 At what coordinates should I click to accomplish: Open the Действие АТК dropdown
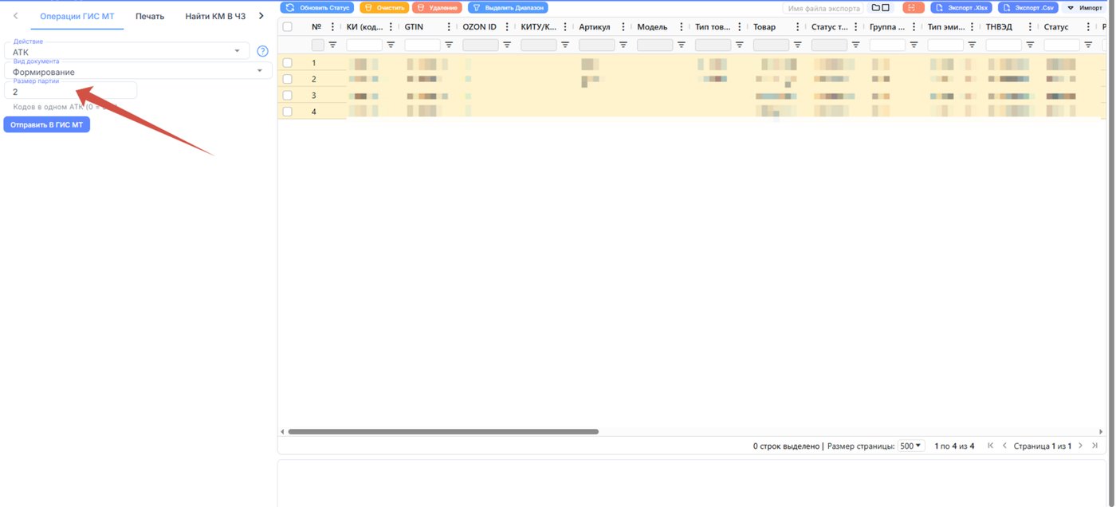click(127, 51)
